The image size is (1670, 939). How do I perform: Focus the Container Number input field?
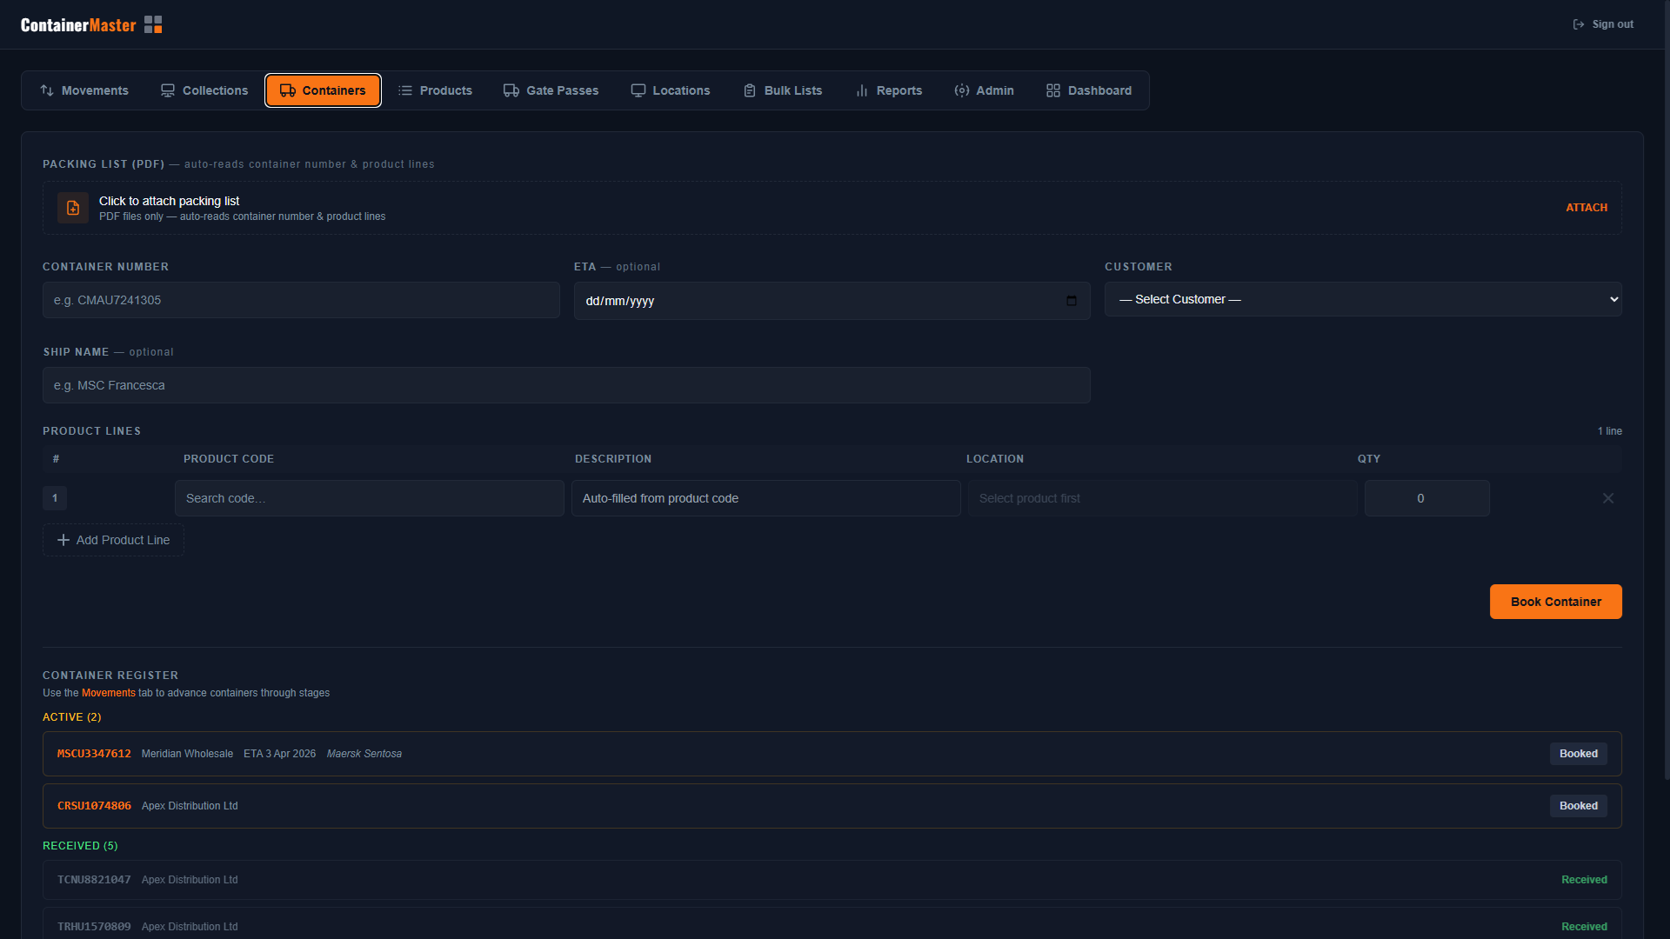tap(301, 300)
